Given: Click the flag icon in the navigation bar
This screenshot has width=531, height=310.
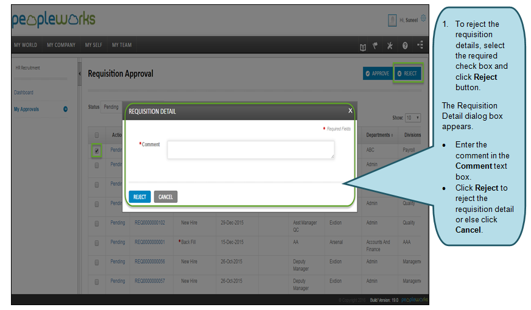Looking at the screenshot, I should coord(375,46).
